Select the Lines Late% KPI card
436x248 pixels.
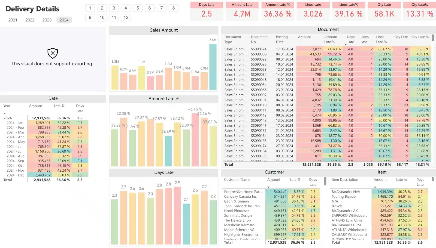click(x=349, y=11)
